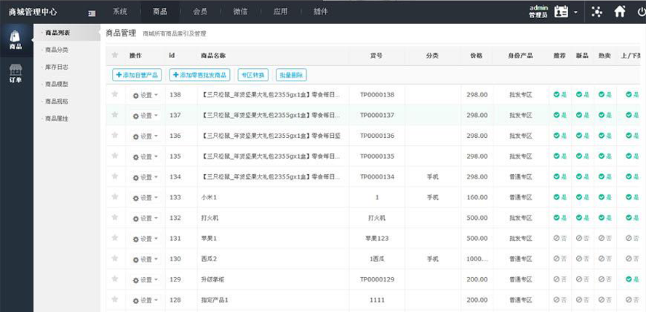This screenshot has width=646, height=312.
Task: Open the 微信 top menu
Action: tap(240, 12)
